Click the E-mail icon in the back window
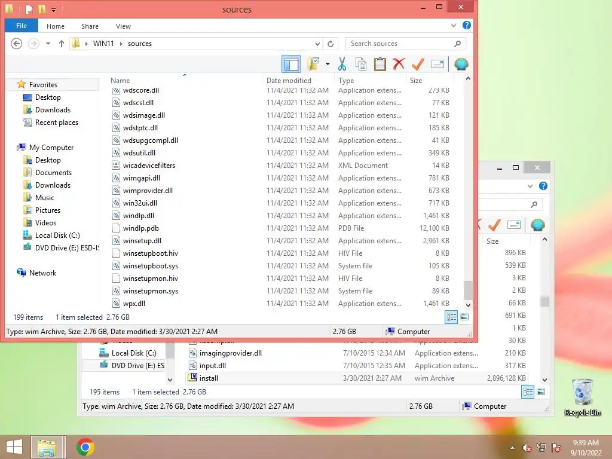The width and height of the screenshot is (612, 459). [513, 225]
